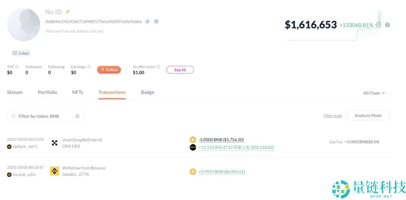Expand the All Chain dropdown
The width and height of the screenshot is (406, 200).
374,93
